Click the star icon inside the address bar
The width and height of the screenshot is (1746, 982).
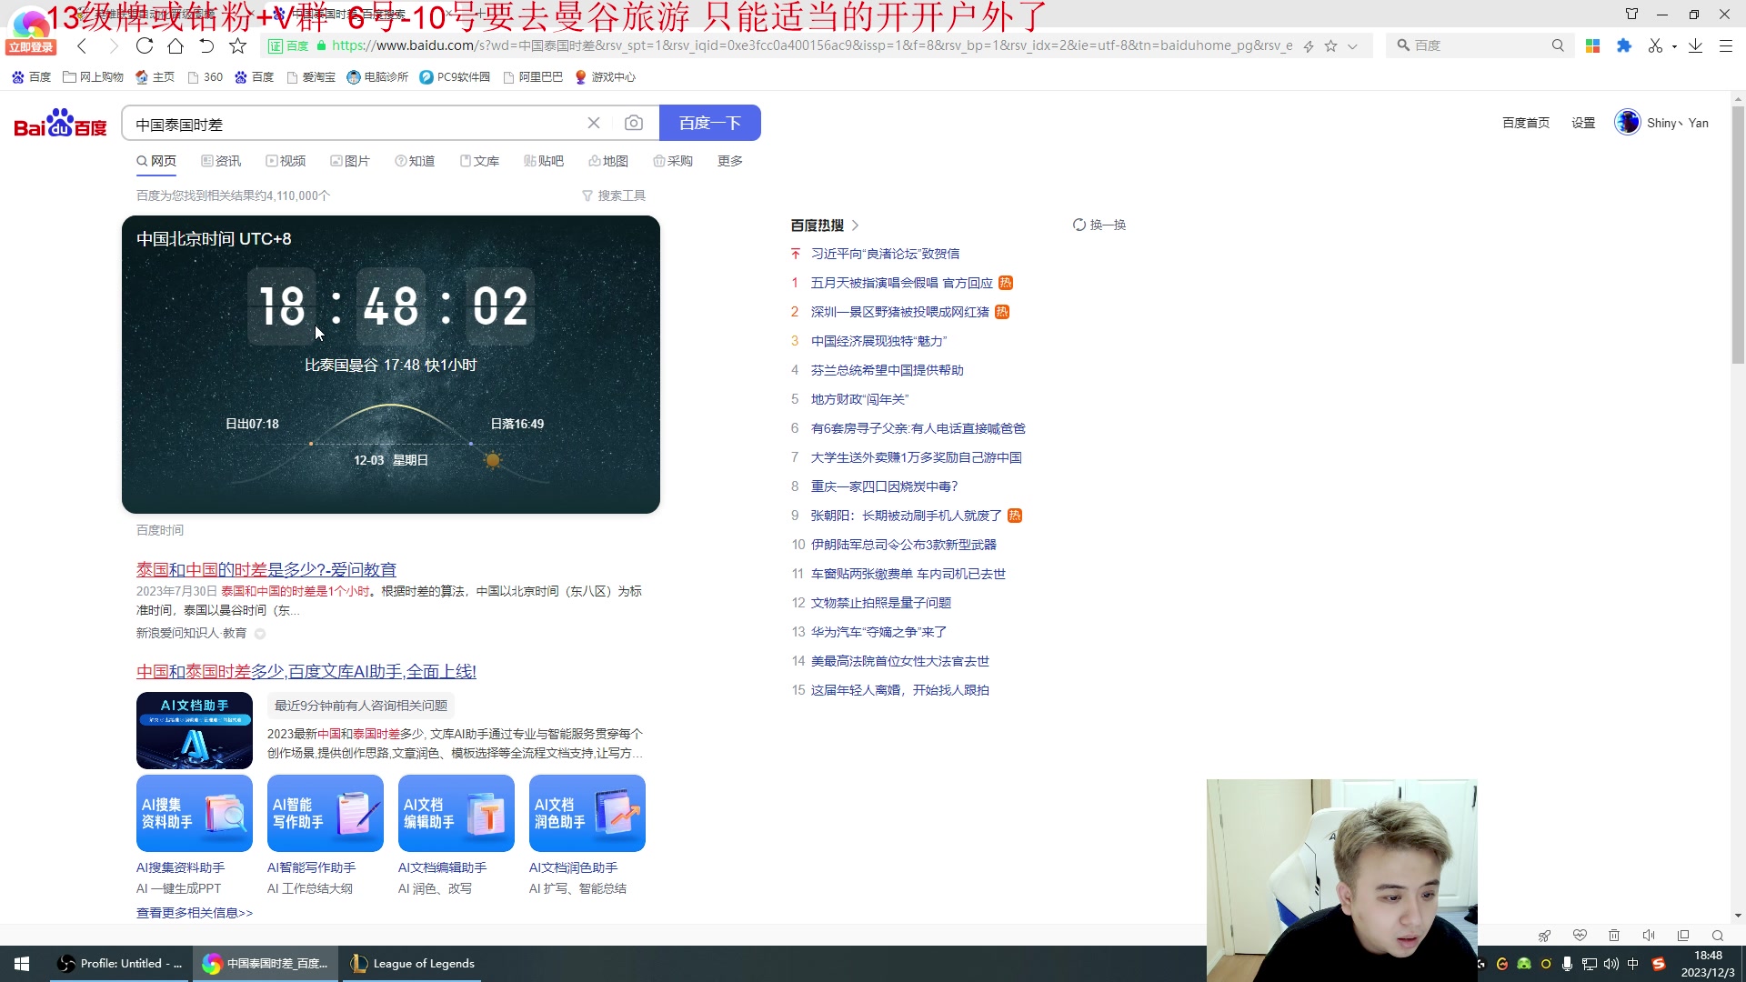tap(1330, 45)
